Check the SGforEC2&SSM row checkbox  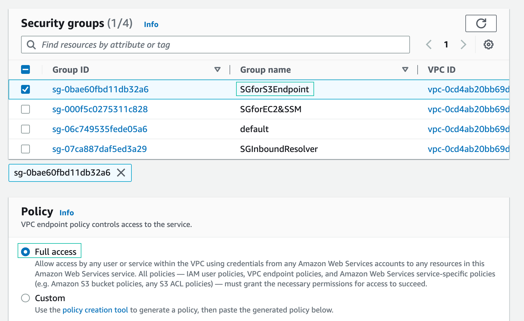pos(26,109)
